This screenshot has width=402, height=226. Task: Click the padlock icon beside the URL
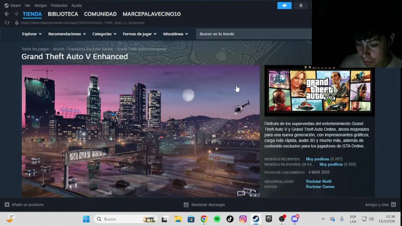point(17,23)
